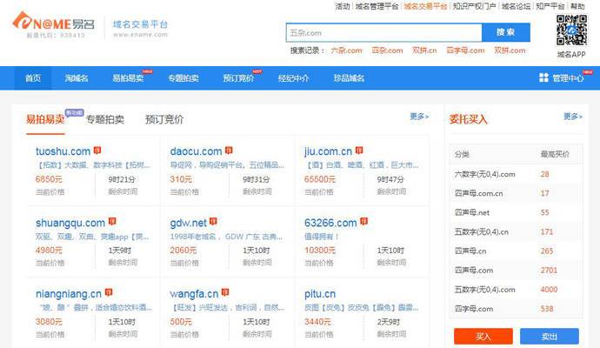
Task: Open 易拍易卖 in the blue navigation bar
Action: click(x=128, y=78)
